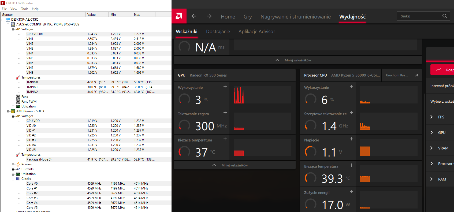Go back with the left arrow
Screen dimensions: 454x212
[194, 16]
